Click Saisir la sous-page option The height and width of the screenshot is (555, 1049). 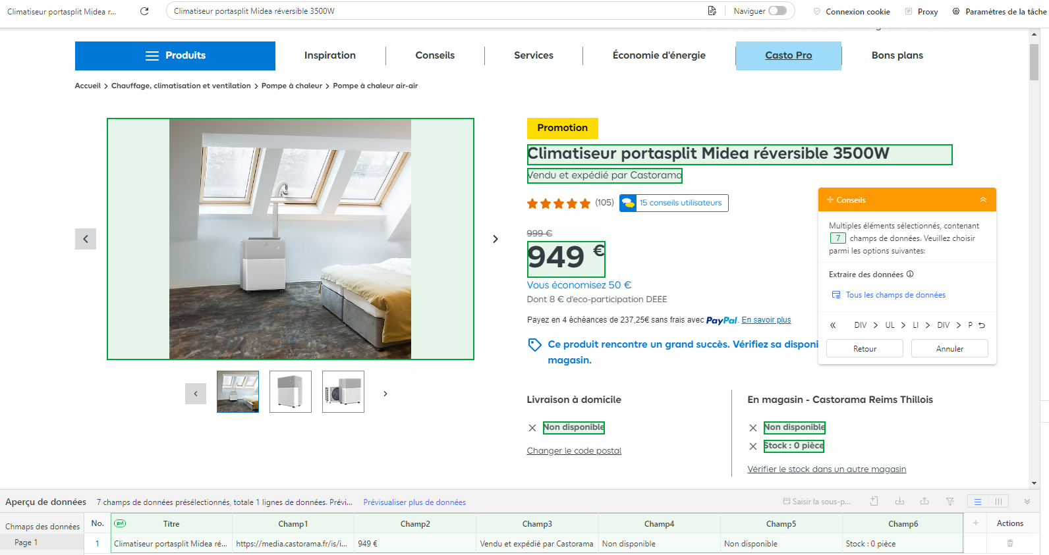pyautogui.click(x=817, y=502)
